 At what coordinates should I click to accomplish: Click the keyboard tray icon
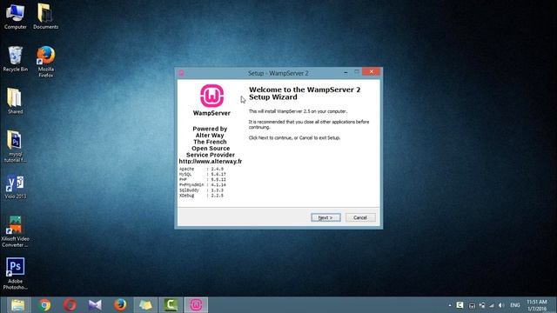tap(472, 305)
